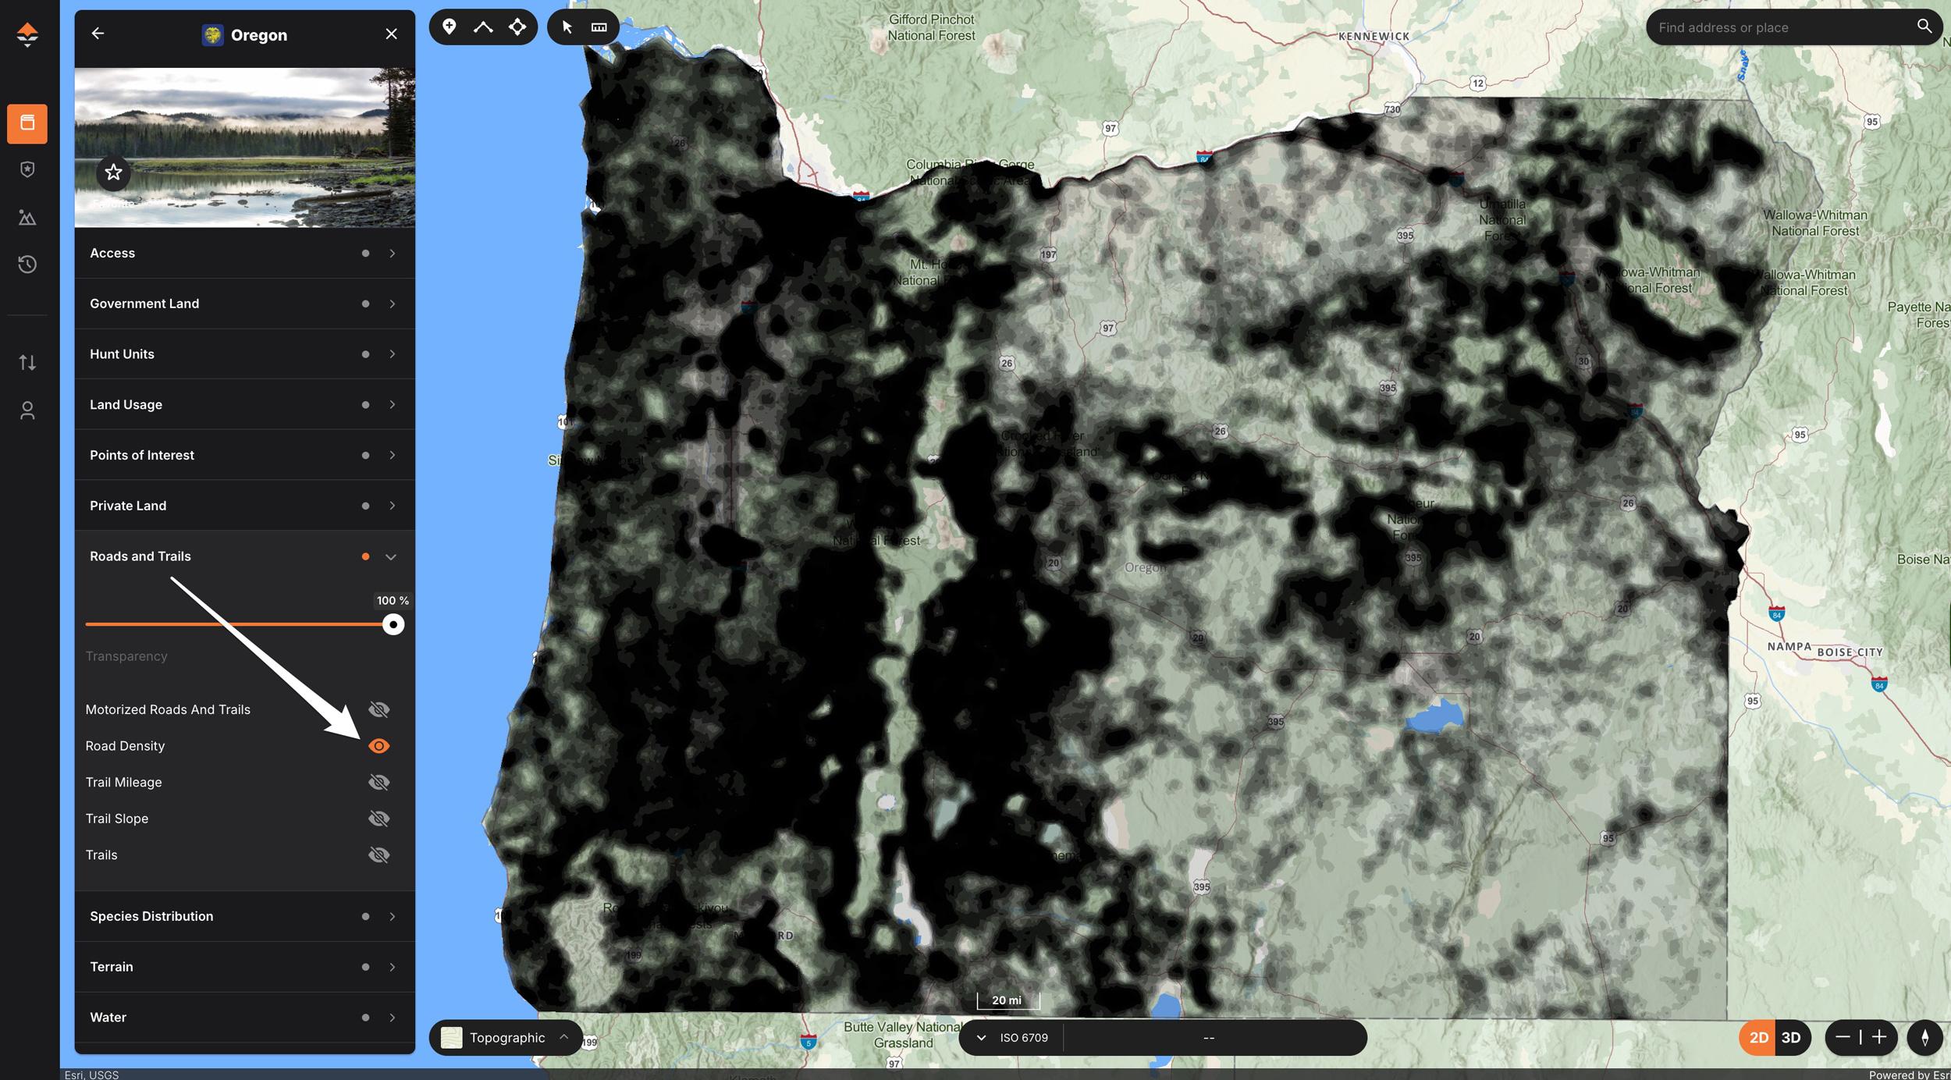This screenshot has width=1951, height=1080.
Task: Activate the map cursor select tool
Action: [x=566, y=26]
